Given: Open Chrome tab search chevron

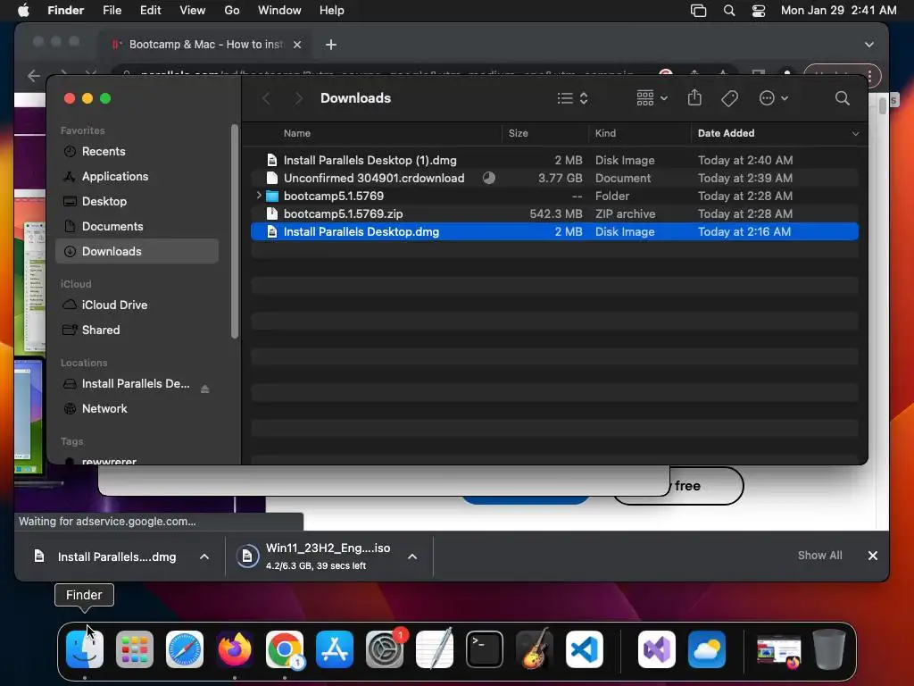Looking at the screenshot, I should (869, 45).
